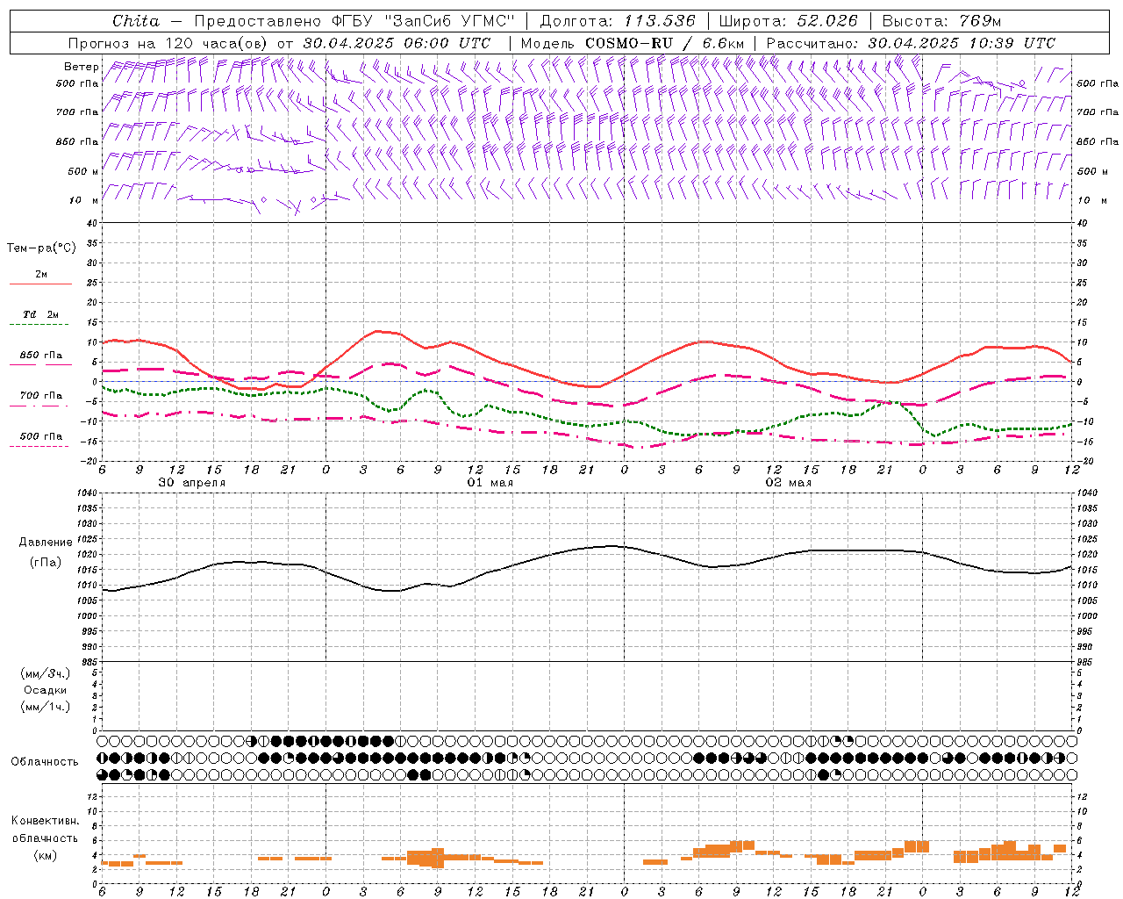The height and width of the screenshot is (899, 1123).
Task: Click the "(мм/3ч.)" precipitation unit label
Action: click(x=46, y=674)
